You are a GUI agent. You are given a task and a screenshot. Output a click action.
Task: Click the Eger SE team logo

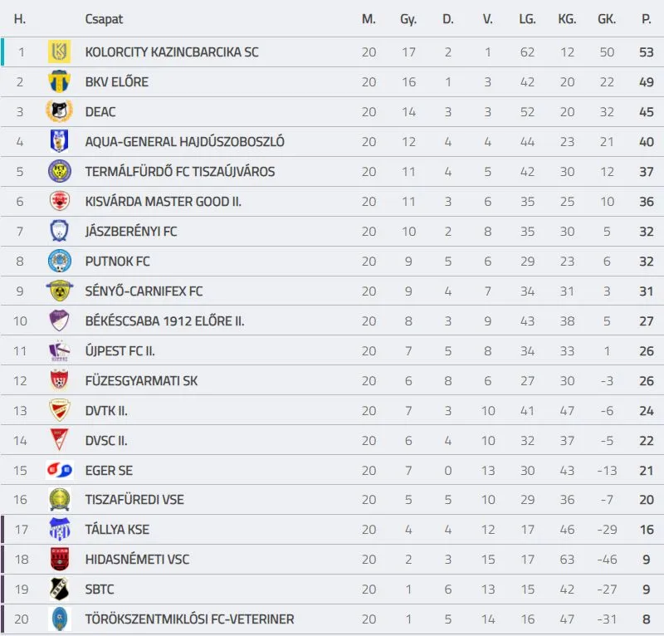59,471
